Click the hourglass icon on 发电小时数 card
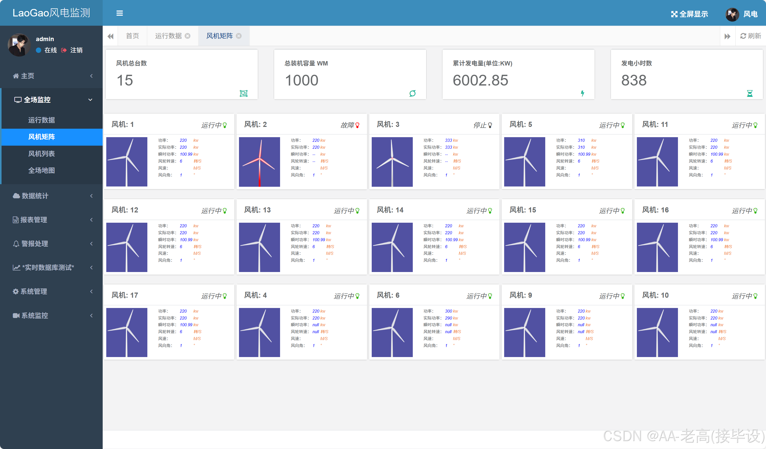 [x=750, y=93]
